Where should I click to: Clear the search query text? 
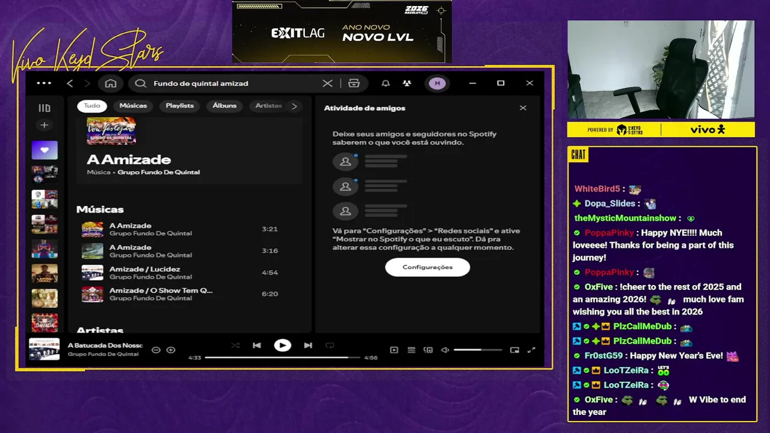(327, 83)
